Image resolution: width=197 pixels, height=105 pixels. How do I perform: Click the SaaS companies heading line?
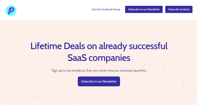[x=99, y=58]
